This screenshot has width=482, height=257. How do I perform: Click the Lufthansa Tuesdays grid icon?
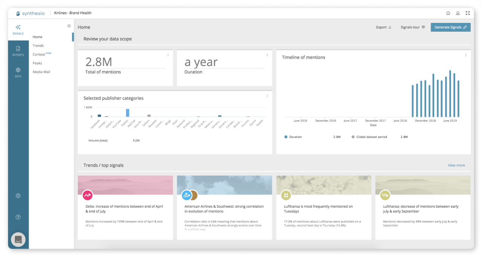286,195
